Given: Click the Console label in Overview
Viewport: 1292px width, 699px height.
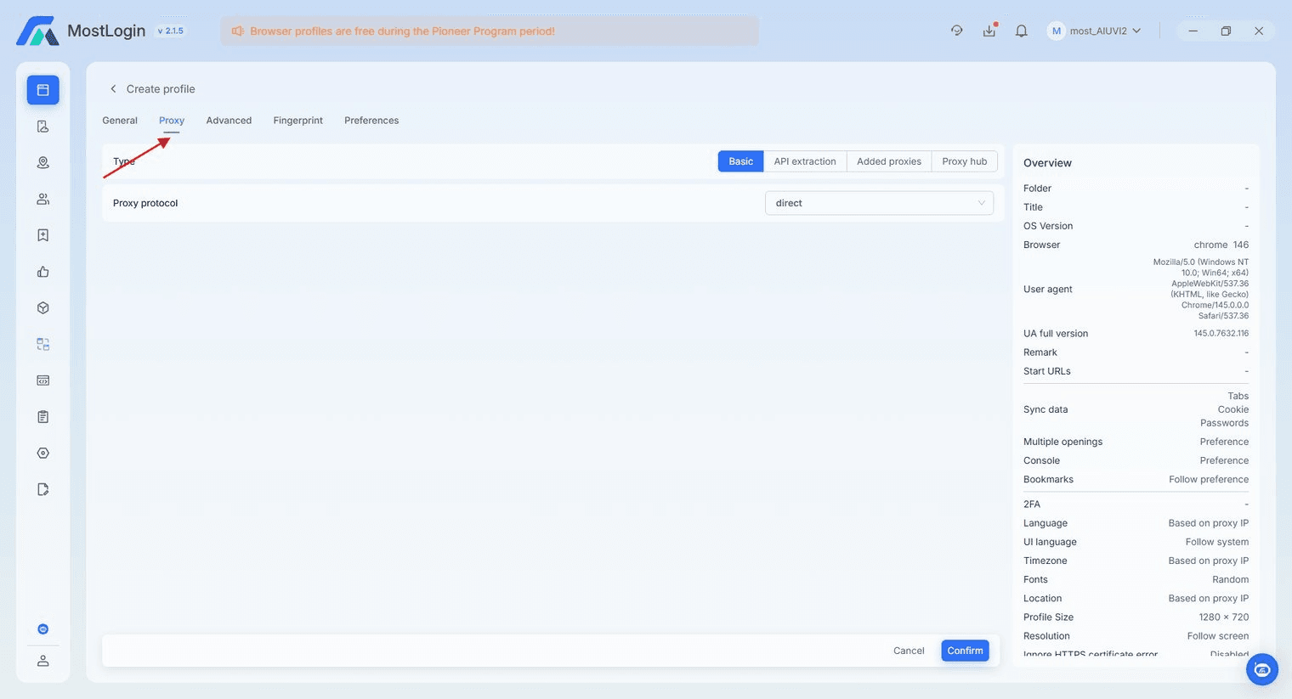Looking at the screenshot, I should pos(1041,460).
